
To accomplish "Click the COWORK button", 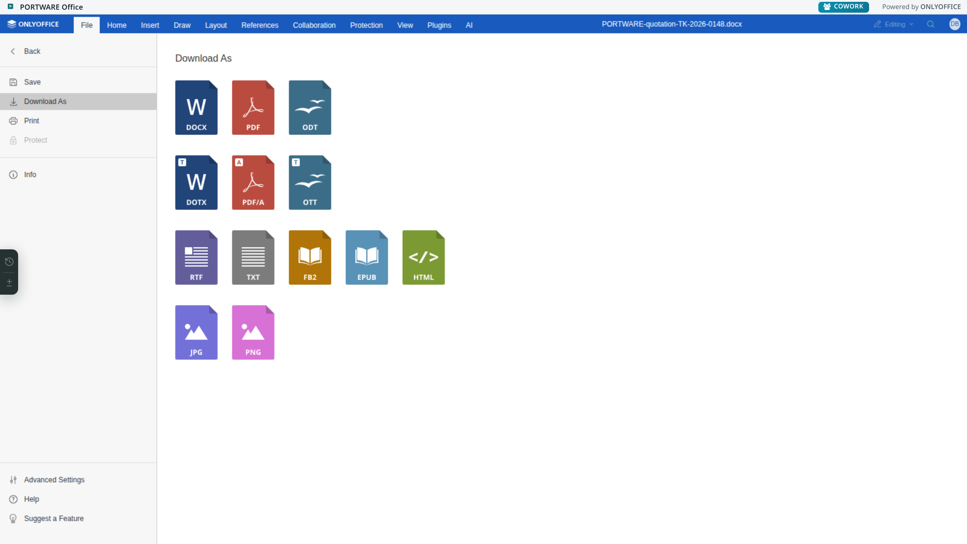I will click(843, 7).
